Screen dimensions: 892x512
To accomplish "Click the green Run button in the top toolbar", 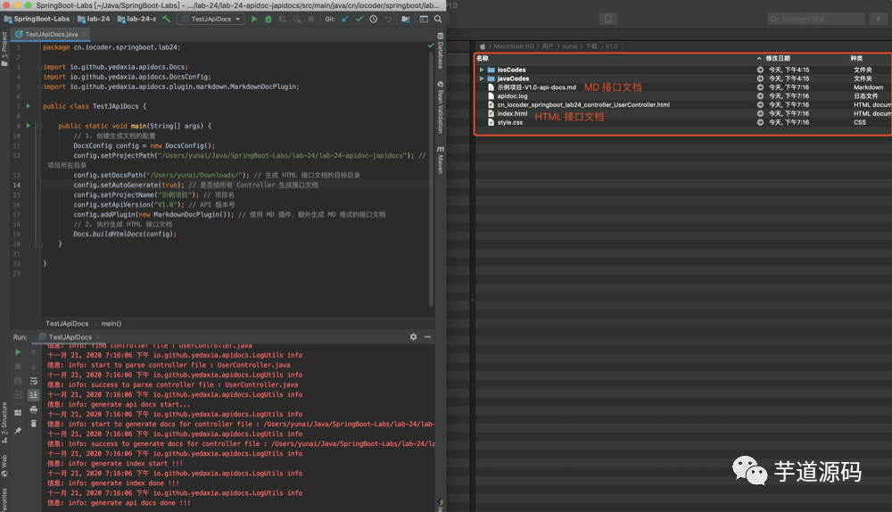I will point(254,19).
